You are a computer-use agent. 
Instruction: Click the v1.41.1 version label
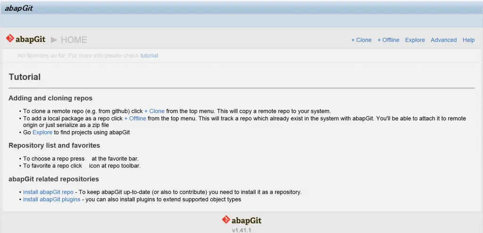(241, 230)
